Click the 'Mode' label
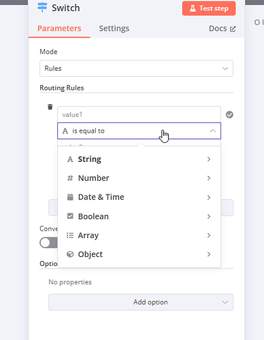The width and height of the screenshot is (264, 340). tap(48, 52)
